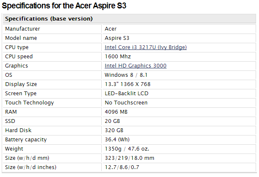Screen dimensions: 259x177
Task: Select the Battery capacity value 36.4 (Wh)
Action: [117, 140]
